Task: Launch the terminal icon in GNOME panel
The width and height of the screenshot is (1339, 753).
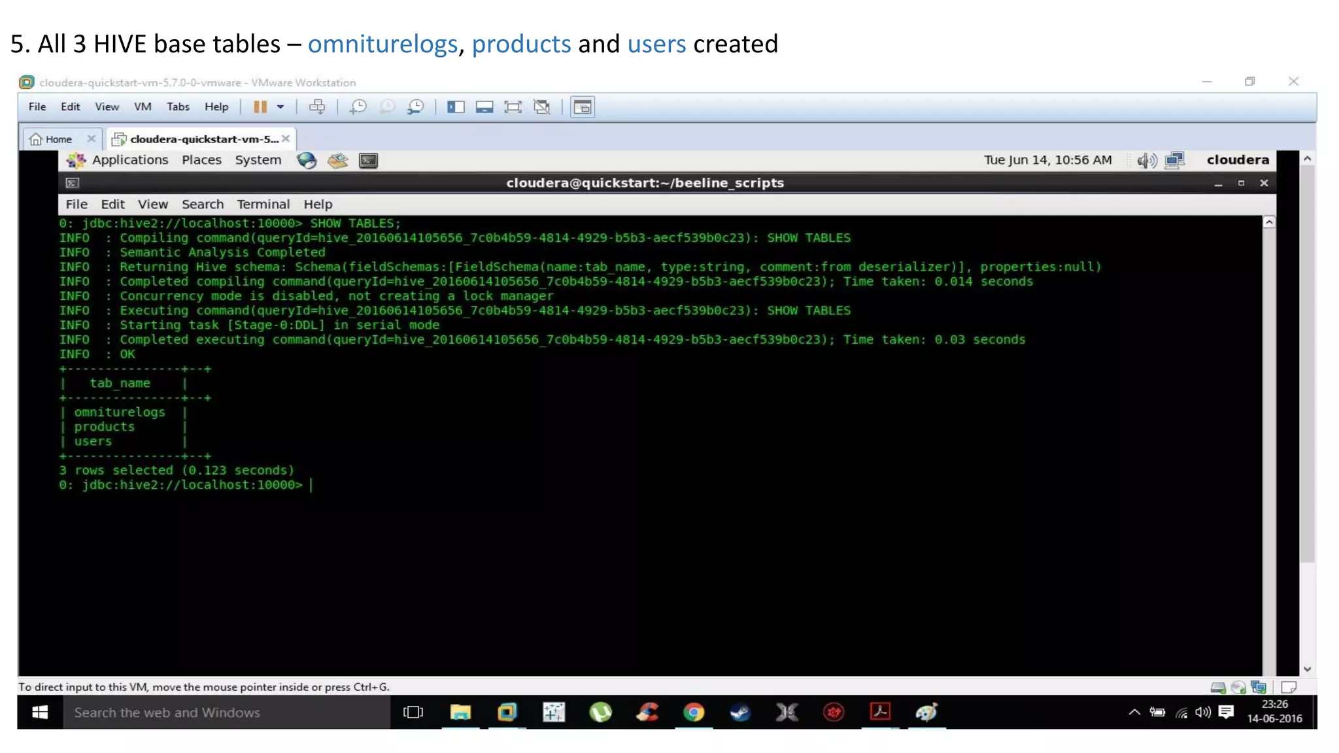Action: [x=369, y=160]
